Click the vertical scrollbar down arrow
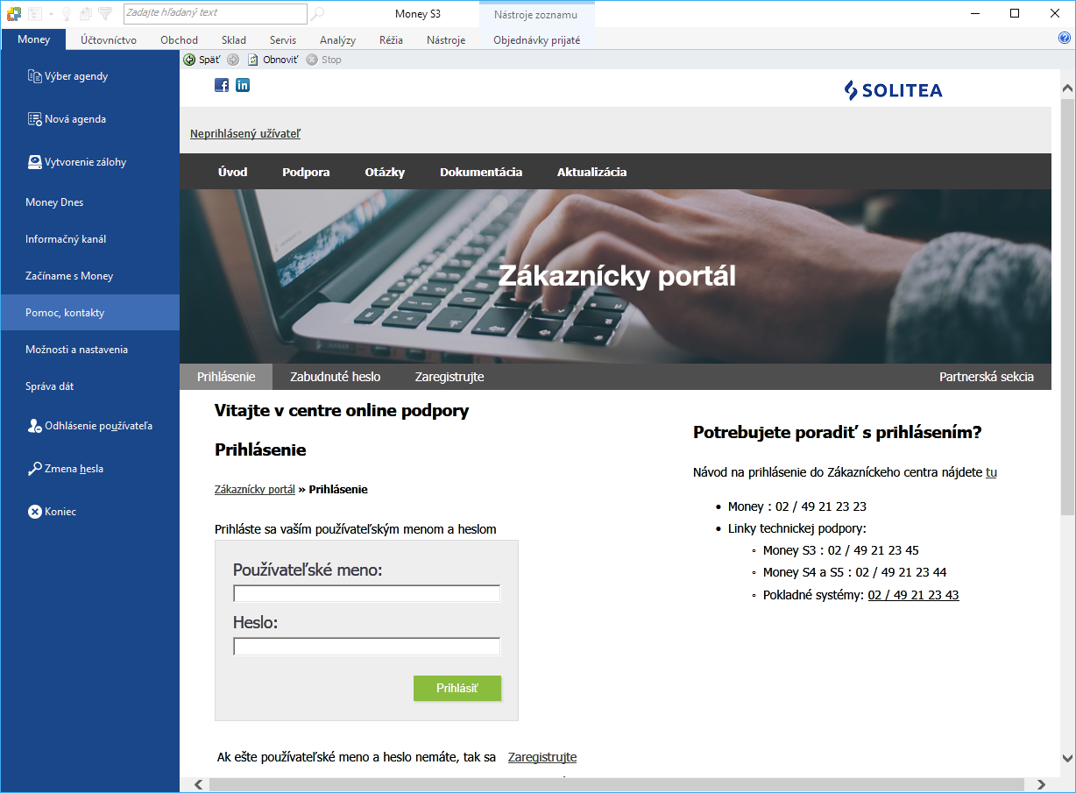This screenshot has height=793, width=1076. [x=1067, y=759]
